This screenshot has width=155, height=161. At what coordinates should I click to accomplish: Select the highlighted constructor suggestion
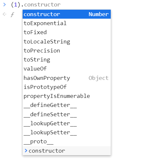click(67, 14)
